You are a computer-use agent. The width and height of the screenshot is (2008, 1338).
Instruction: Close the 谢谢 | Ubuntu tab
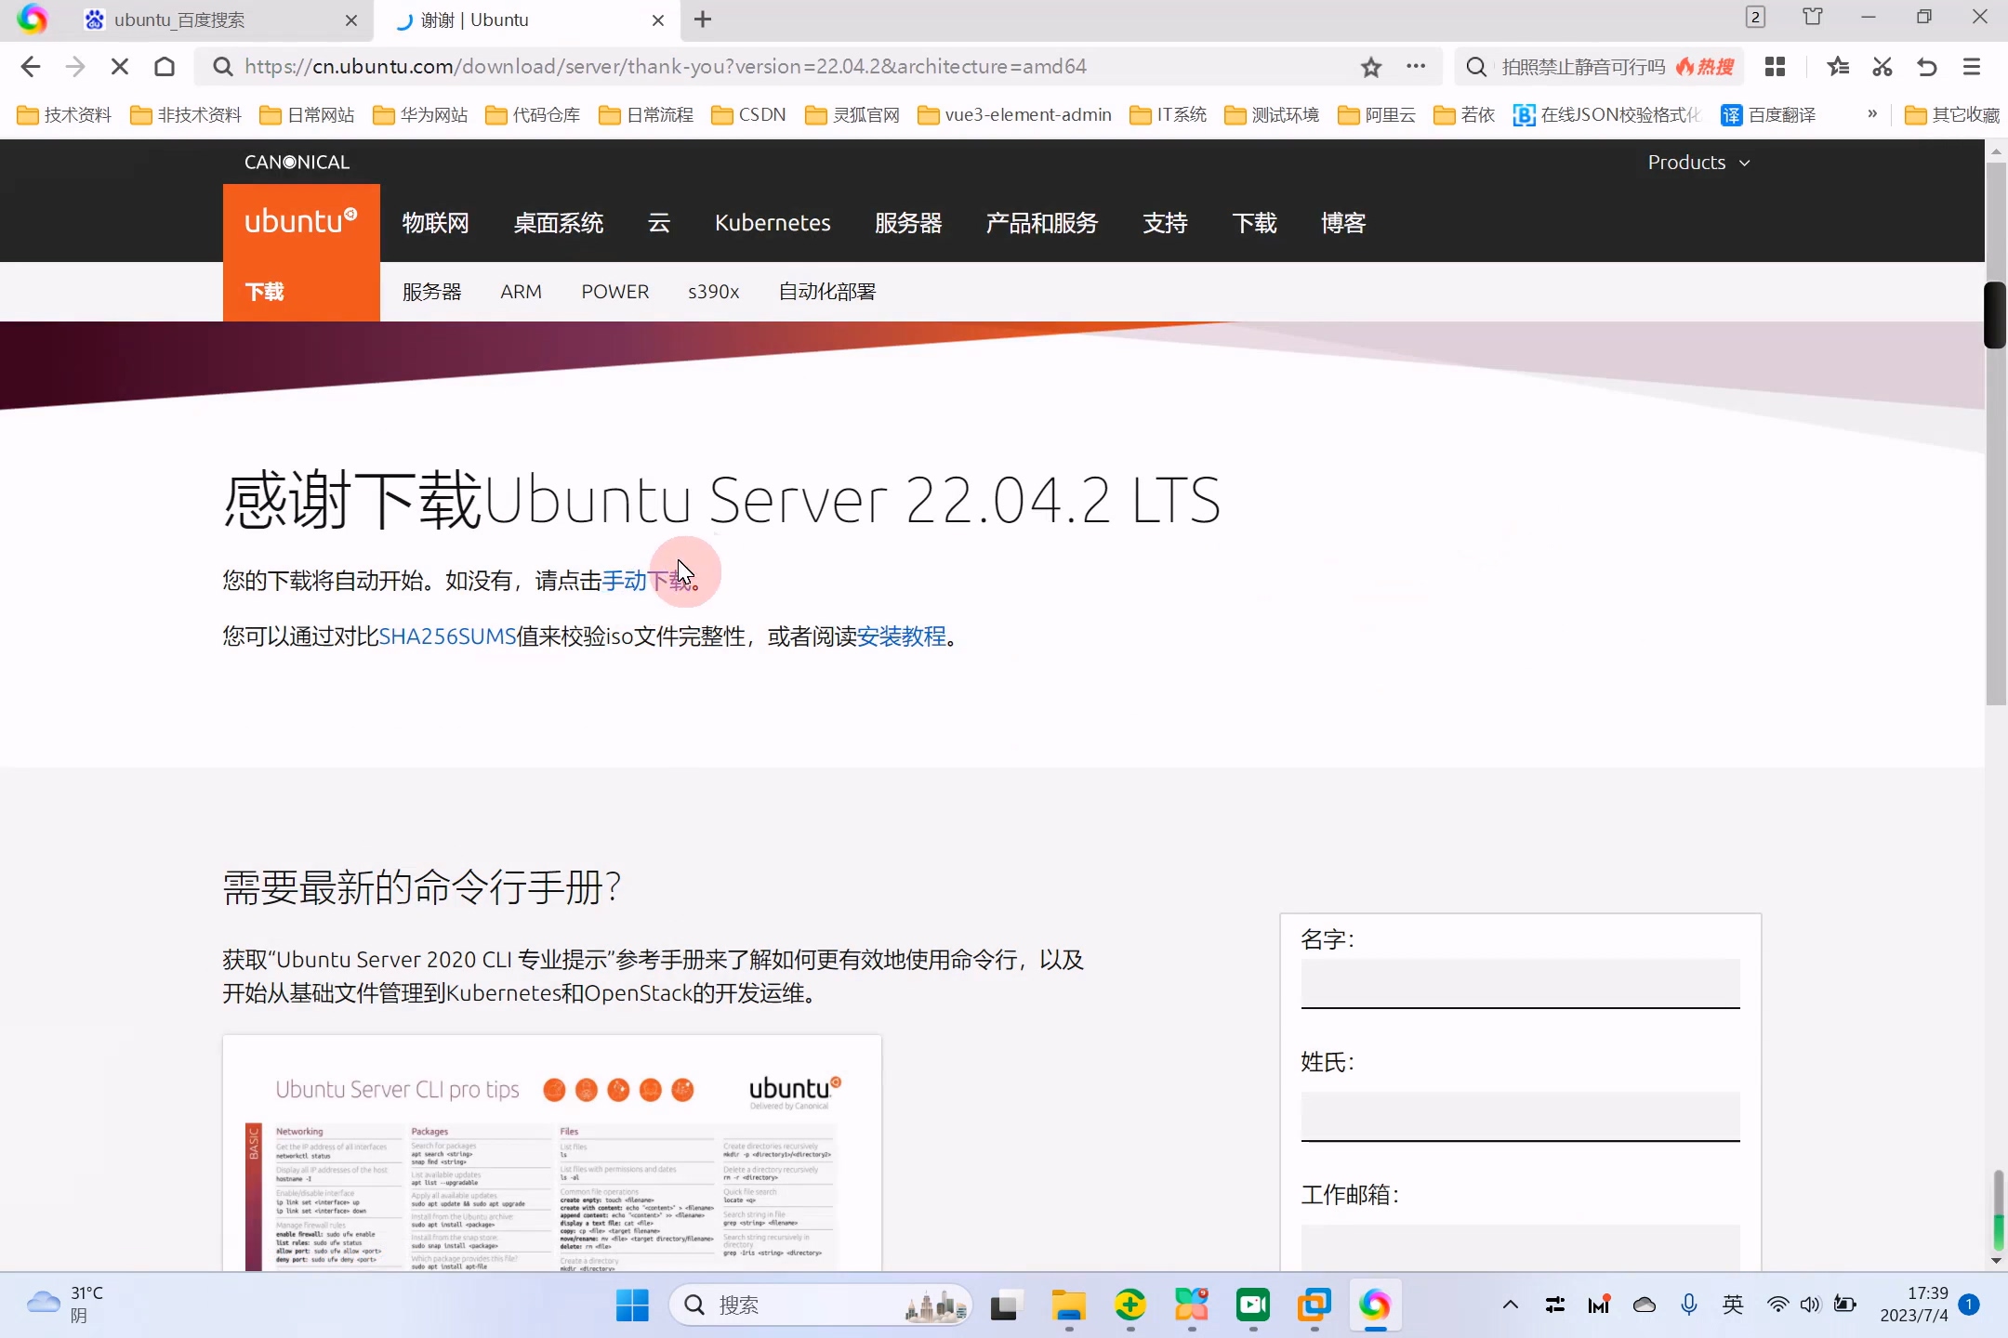(x=658, y=20)
